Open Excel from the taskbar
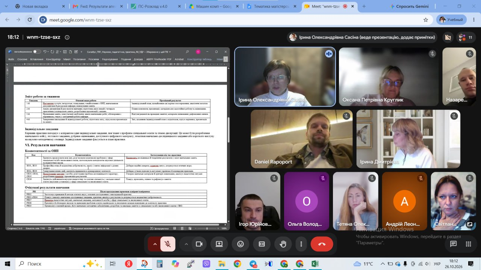The image size is (481, 270). (x=315, y=264)
